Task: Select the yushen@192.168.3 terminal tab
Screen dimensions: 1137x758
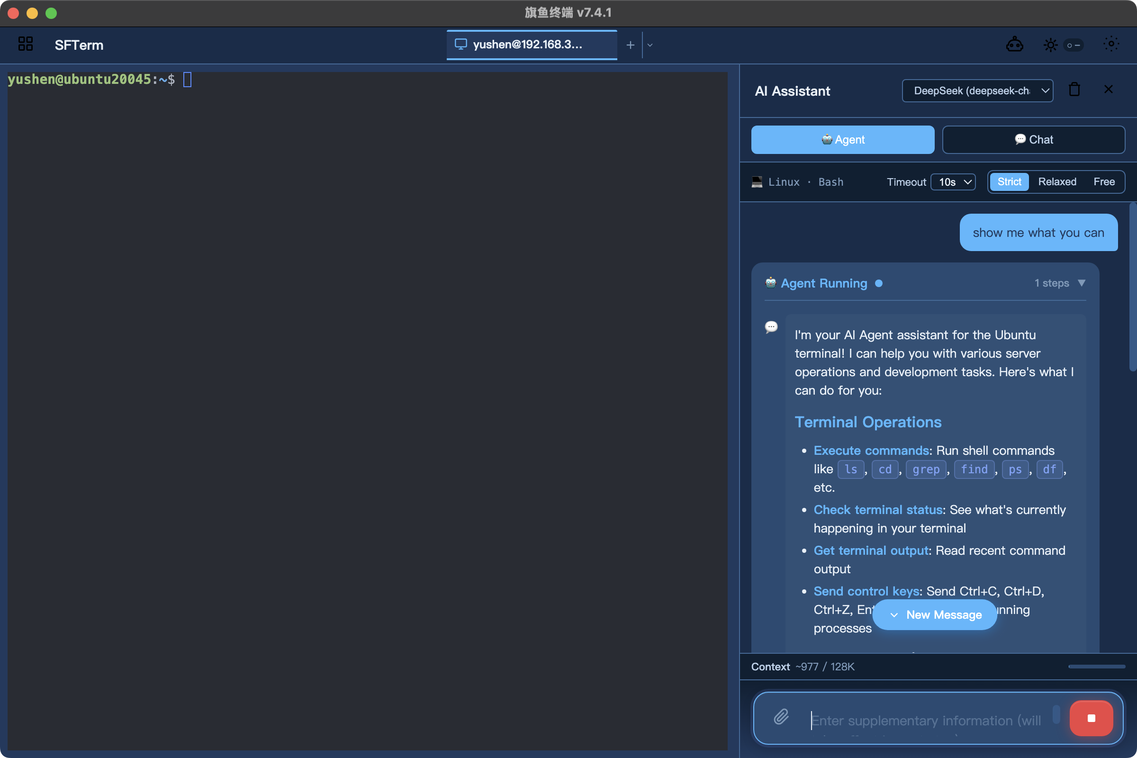Action: tap(527, 45)
